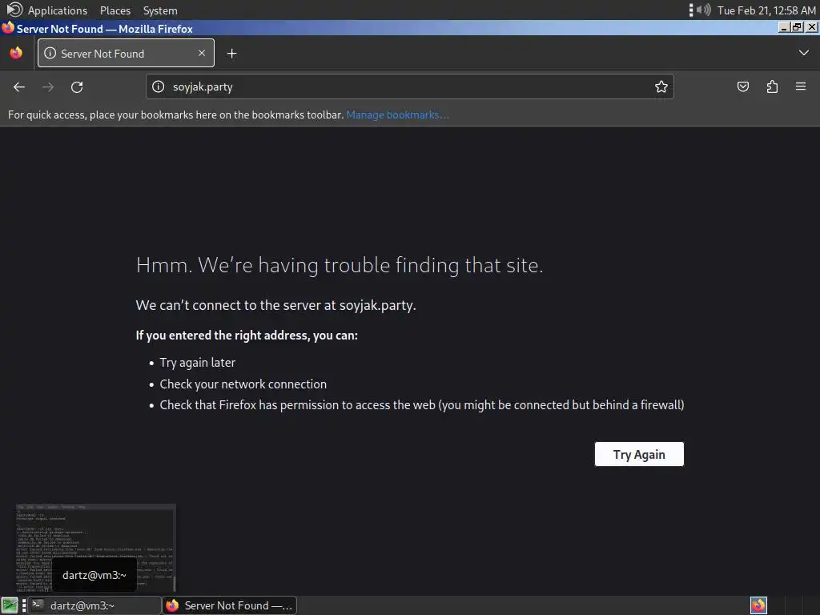Viewport: 820px width, 615px height.
Task: Click the clock showing Tue Feb 21
Action: [x=766, y=10]
